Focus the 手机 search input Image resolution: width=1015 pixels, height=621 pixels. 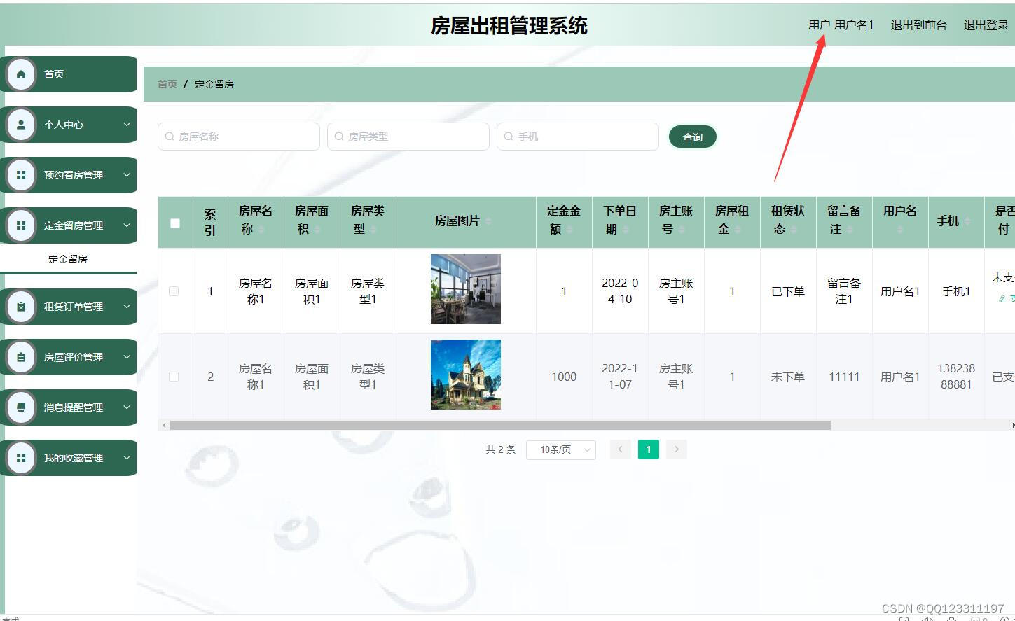click(578, 137)
